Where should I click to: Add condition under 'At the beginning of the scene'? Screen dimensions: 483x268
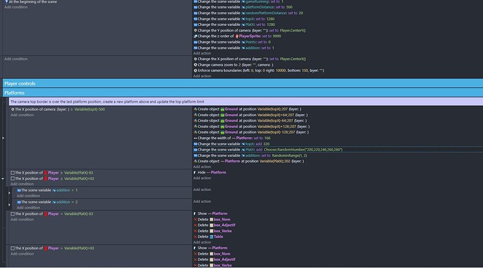click(x=15, y=7)
